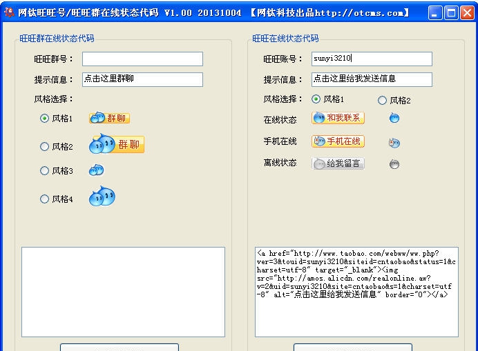Select 风格2 radio in 旺旺在线状态代码 panel

click(x=382, y=100)
